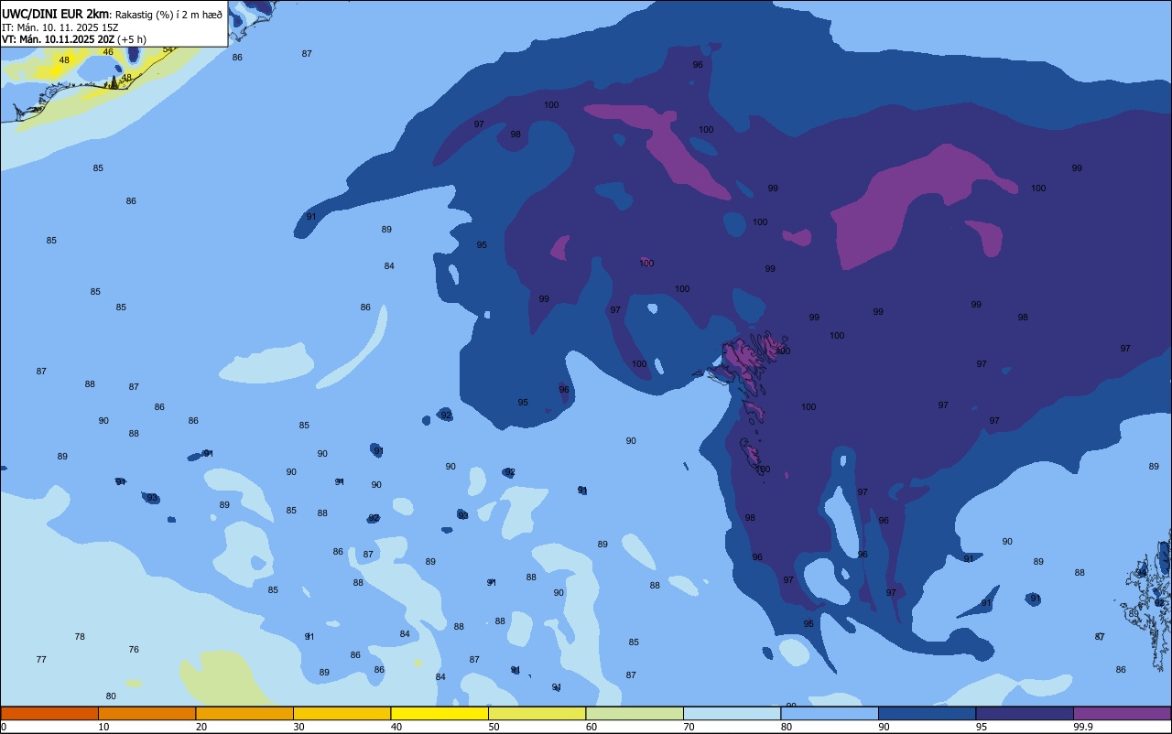The height and width of the screenshot is (734, 1172).
Task: Click the parameter label "Rakastig (%) í 2 m hæð"
Action: point(168,14)
